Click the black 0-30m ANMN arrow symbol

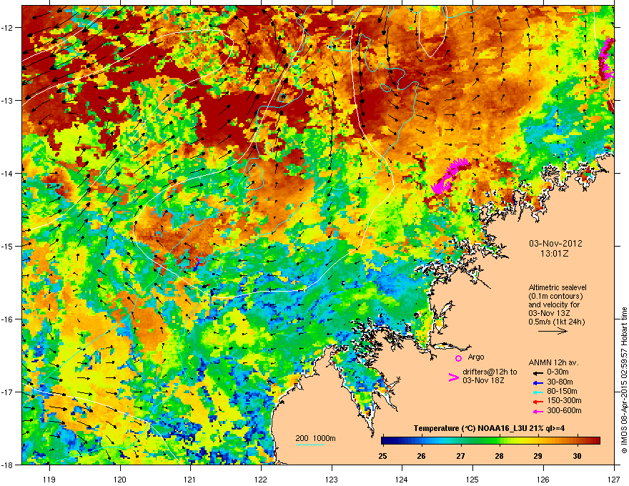click(x=538, y=372)
